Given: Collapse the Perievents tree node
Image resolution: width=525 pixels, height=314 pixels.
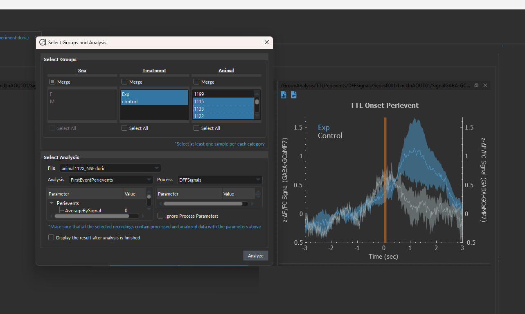Looking at the screenshot, I should pos(52,203).
